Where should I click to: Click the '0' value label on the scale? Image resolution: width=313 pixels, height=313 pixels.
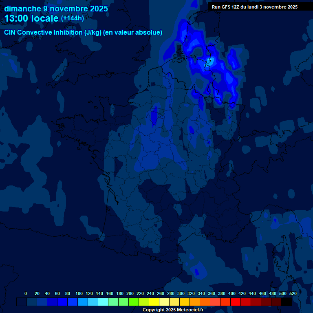pyautogui.click(x=26, y=293)
